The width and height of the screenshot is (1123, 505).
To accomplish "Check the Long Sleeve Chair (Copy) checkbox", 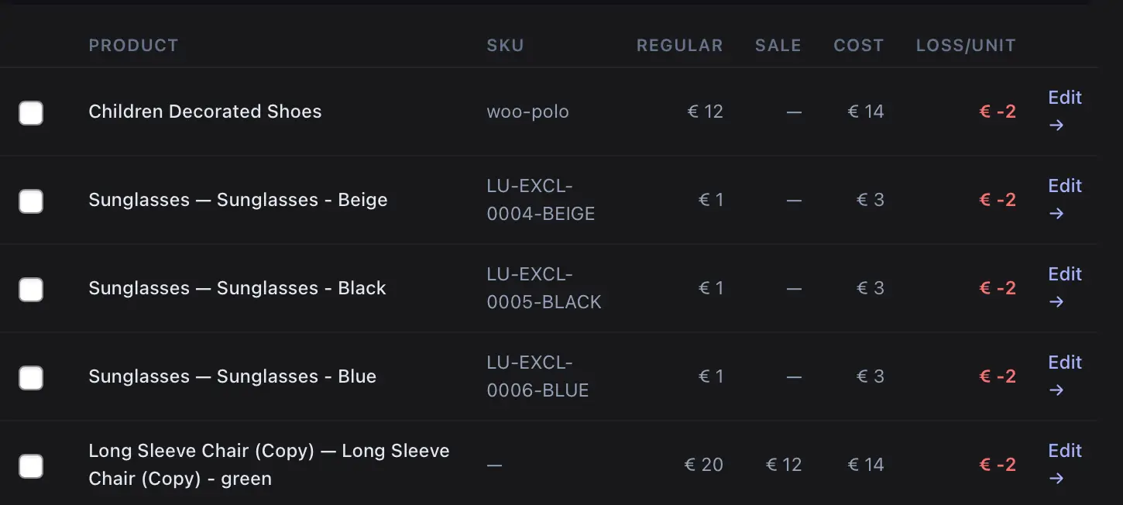I will pos(31,466).
